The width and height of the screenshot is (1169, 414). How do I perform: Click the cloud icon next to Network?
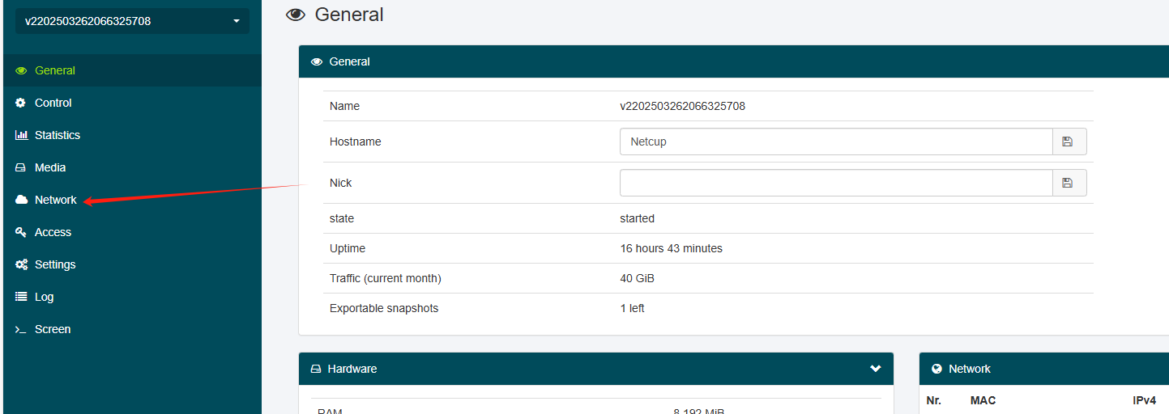click(21, 200)
